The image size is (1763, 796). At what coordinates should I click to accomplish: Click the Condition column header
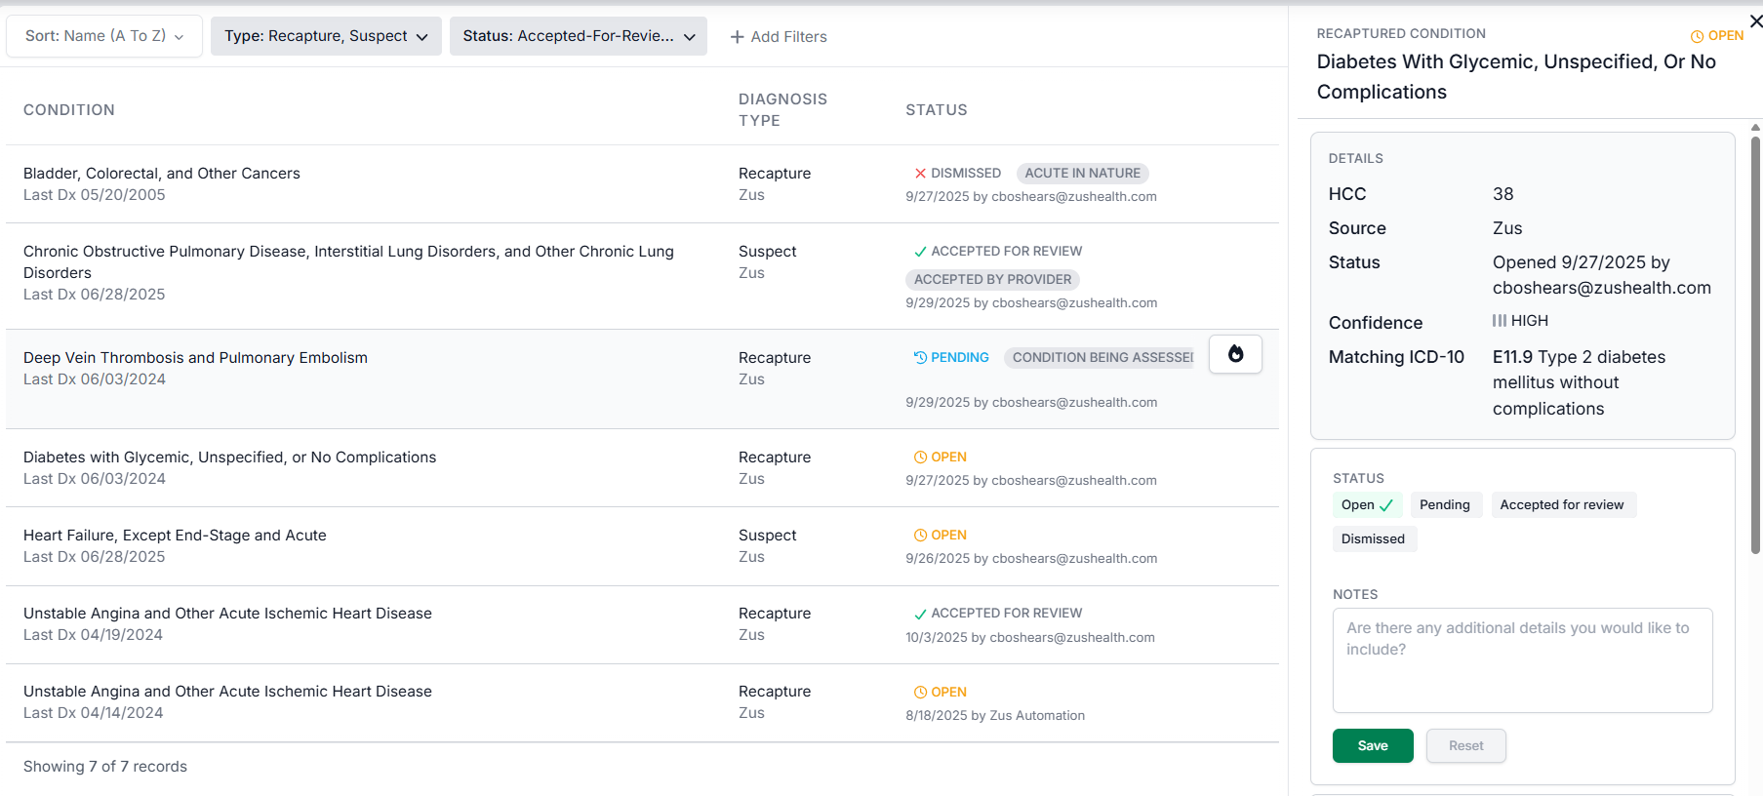pyautogui.click(x=69, y=110)
